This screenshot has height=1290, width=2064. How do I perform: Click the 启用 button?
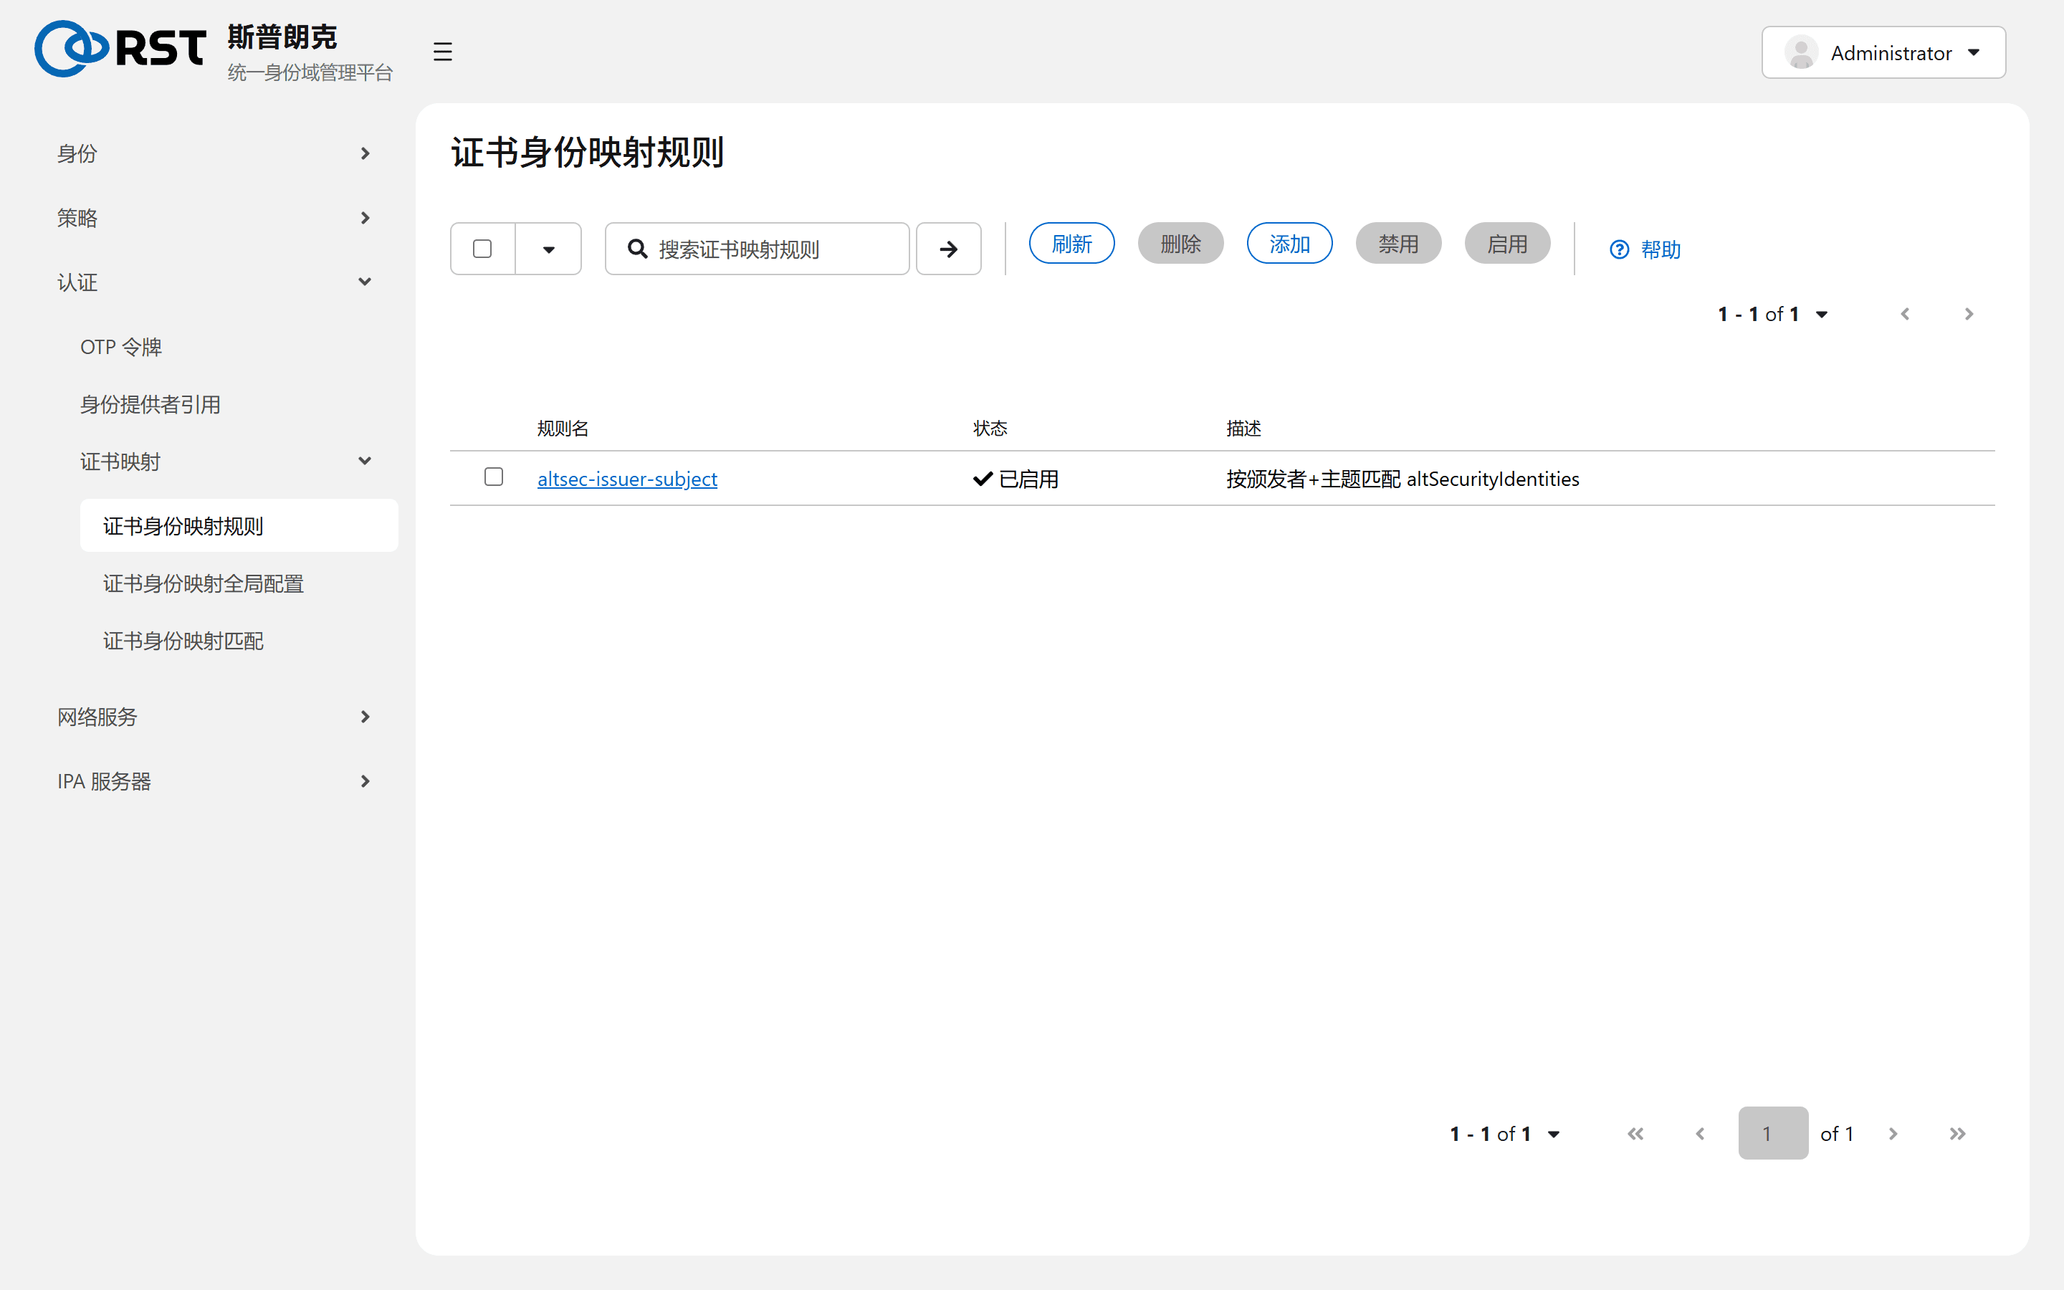tap(1507, 244)
